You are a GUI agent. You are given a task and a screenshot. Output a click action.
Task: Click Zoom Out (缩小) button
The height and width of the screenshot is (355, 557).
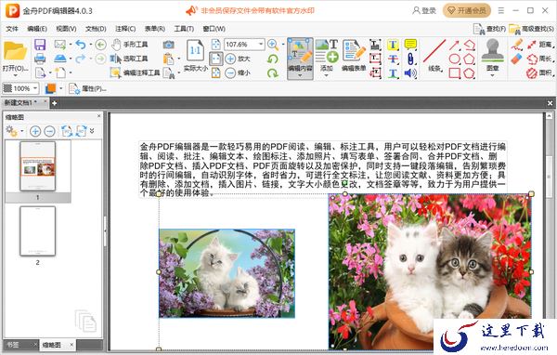point(238,72)
